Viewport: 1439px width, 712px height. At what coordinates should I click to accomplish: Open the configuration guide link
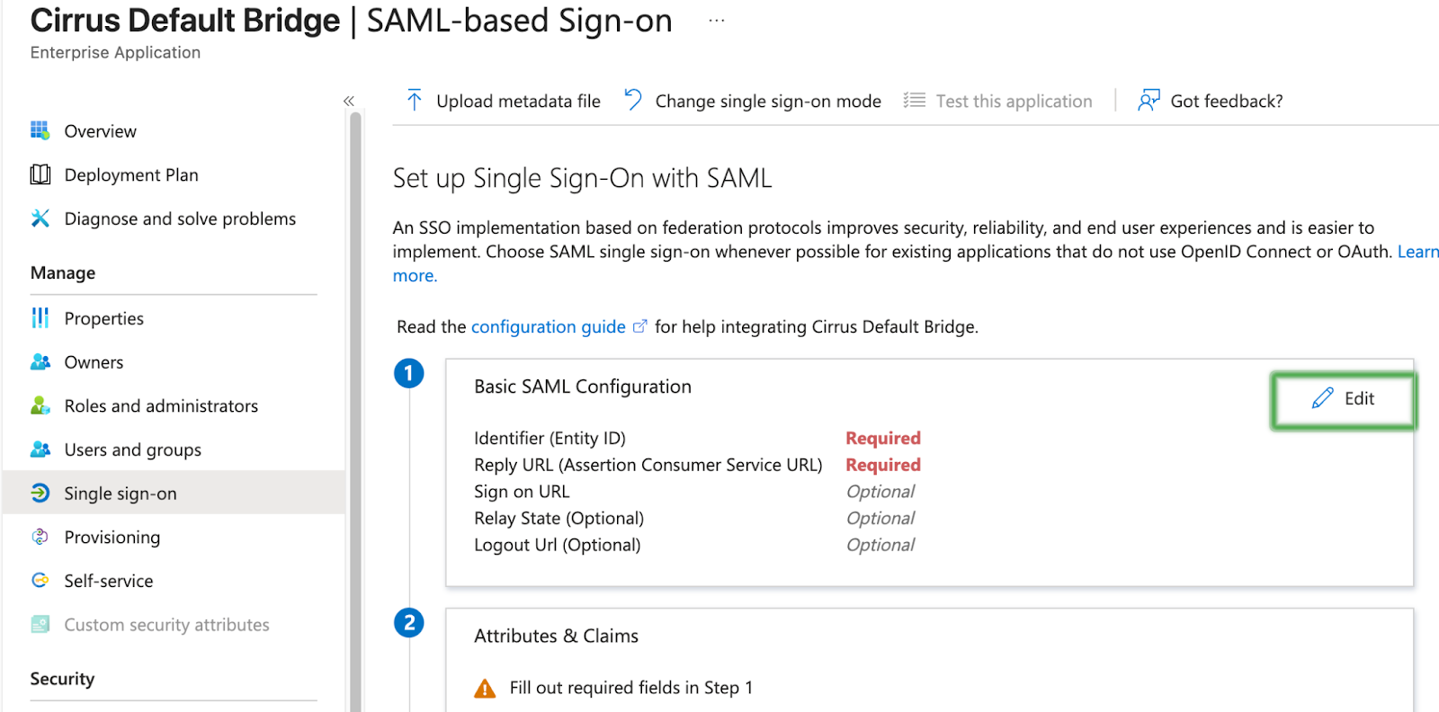(549, 327)
